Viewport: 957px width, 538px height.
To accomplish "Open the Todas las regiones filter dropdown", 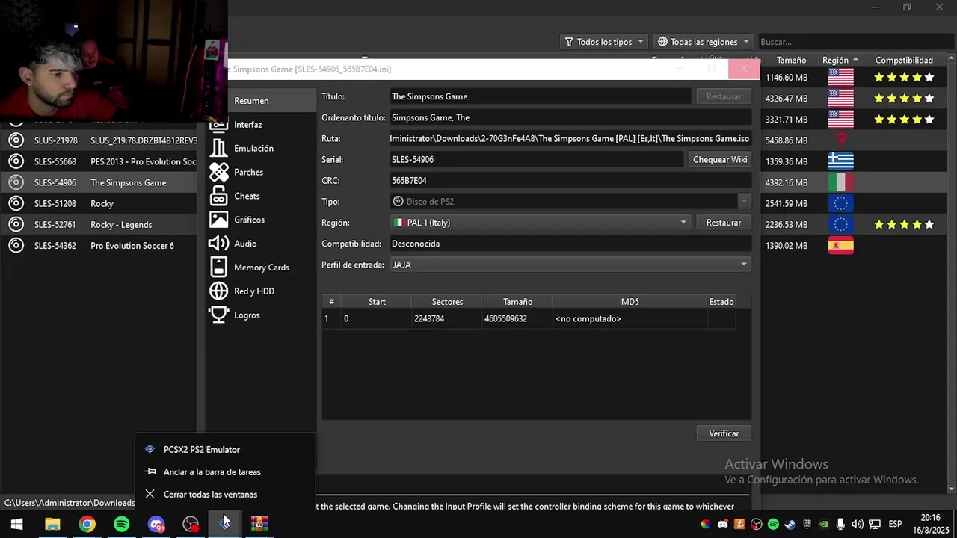I will [703, 42].
